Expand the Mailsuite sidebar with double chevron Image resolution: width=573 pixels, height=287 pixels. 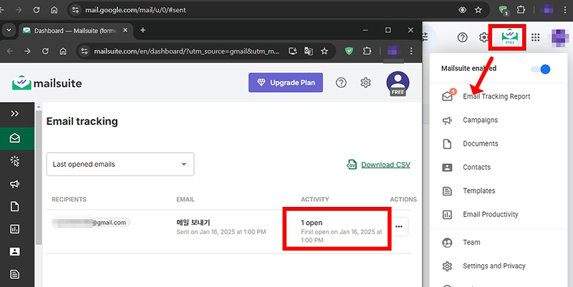[14, 114]
